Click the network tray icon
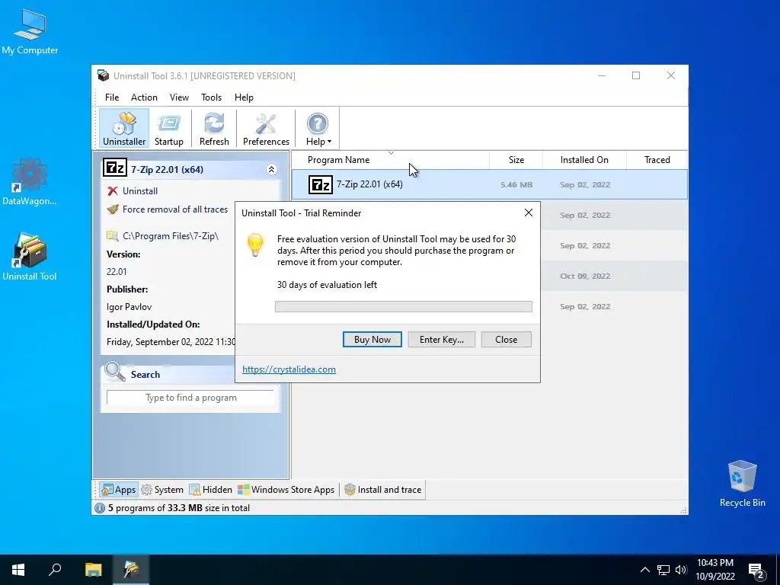The image size is (780, 585). pyautogui.click(x=663, y=570)
